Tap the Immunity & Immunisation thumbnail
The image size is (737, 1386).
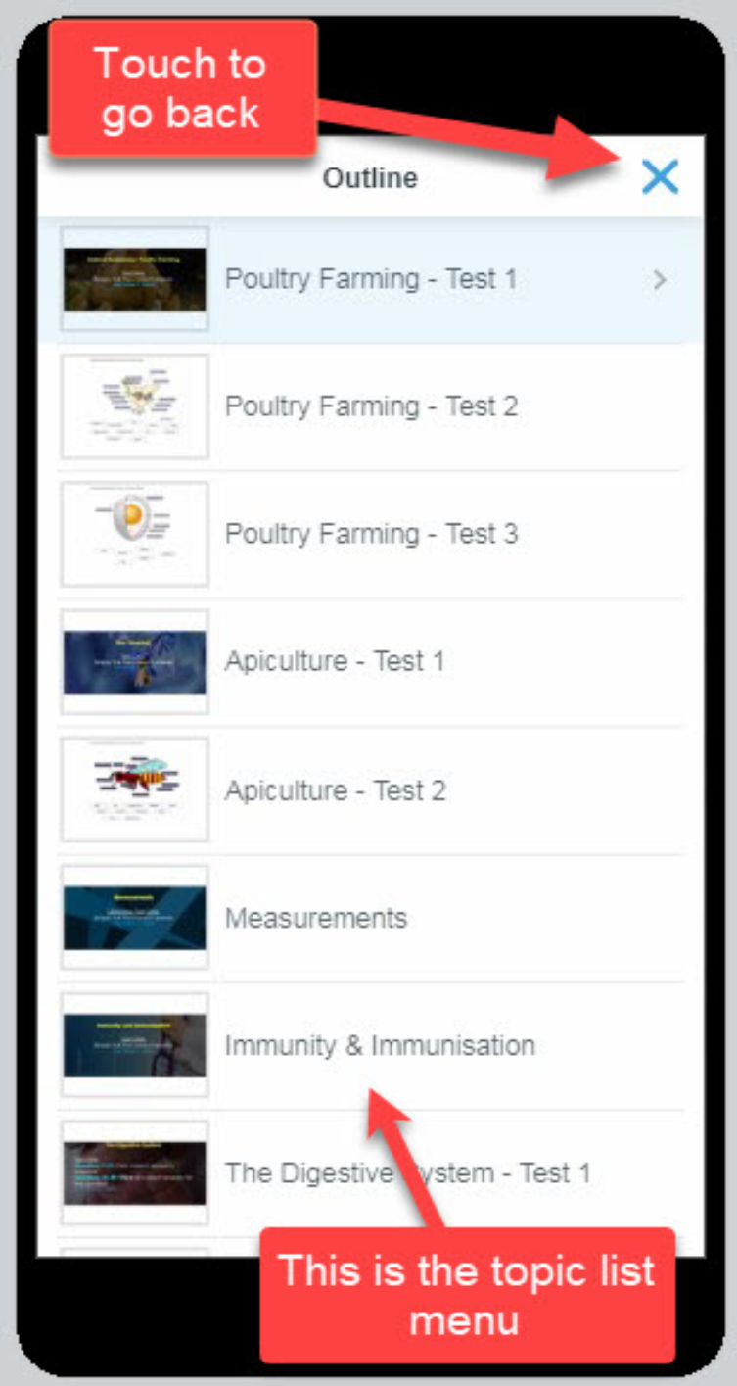coord(135,1045)
